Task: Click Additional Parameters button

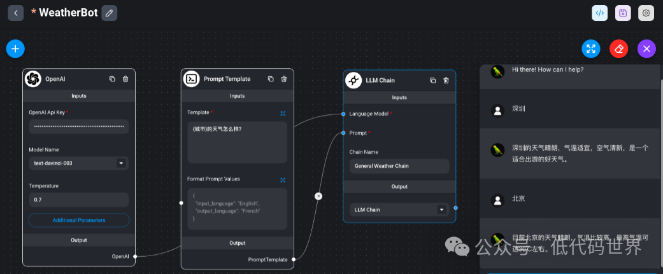Action: pyautogui.click(x=78, y=220)
